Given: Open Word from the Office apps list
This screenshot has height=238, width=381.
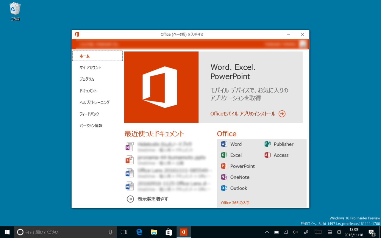Looking at the screenshot, I should 235,144.
